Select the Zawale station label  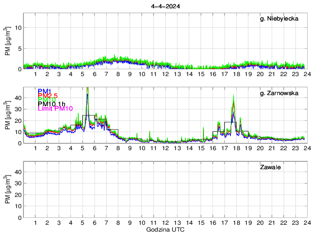click(270, 167)
